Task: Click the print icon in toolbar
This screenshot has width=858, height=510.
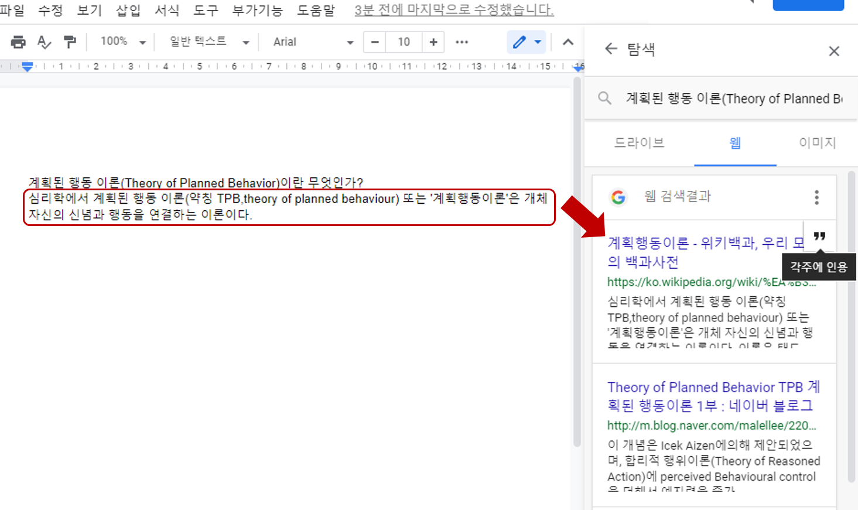Action: tap(18, 42)
